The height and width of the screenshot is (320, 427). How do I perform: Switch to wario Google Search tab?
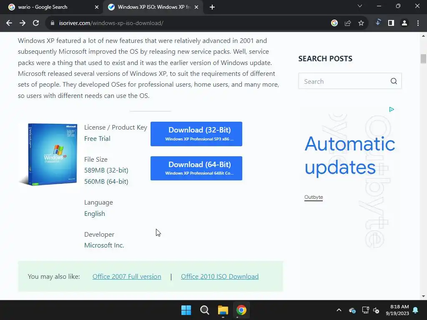[51, 7]
